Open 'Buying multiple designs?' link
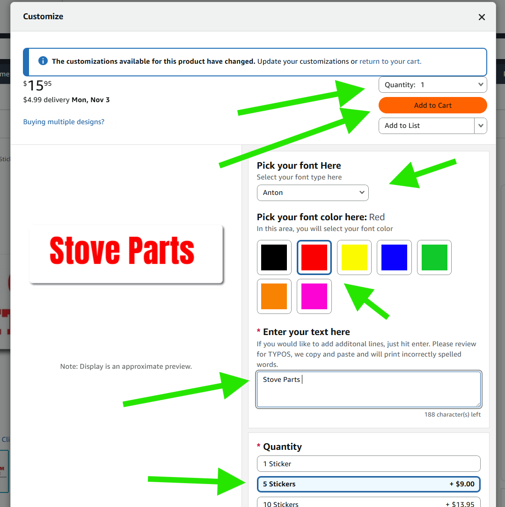Screen dimensions: 505x507 (64, 122)
